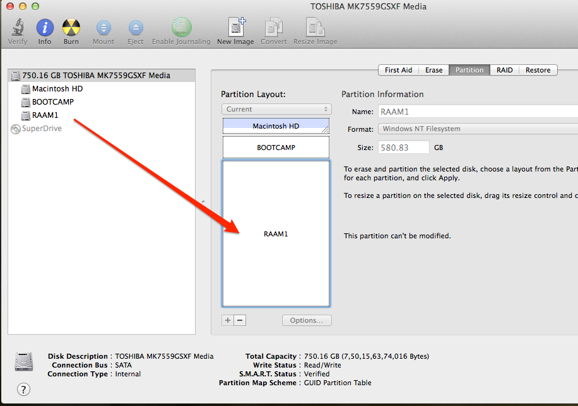
Task: Click the Connection Bus "SATA" value
Action: [x=124, y=365]
